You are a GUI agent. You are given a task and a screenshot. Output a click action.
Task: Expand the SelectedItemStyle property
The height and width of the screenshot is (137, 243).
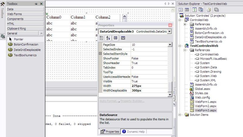[x=100, y=54]
